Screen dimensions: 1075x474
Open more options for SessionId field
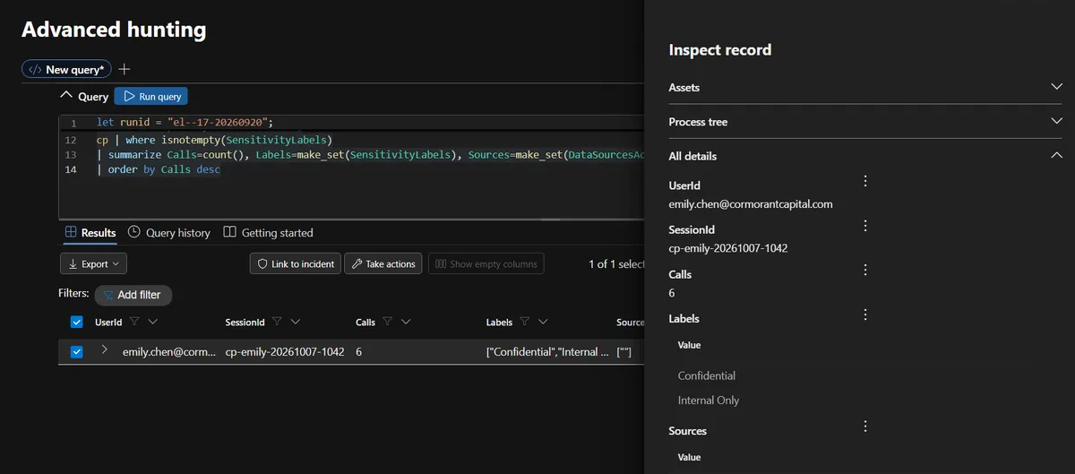pyautogui.click(x=865, y=226)
